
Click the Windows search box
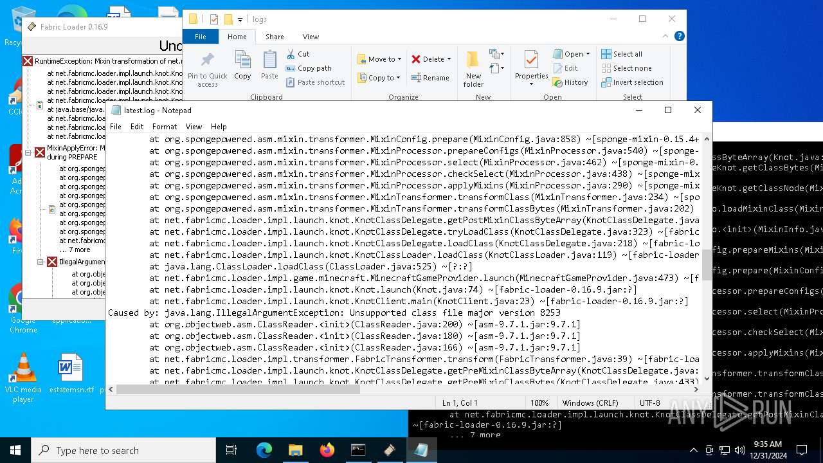(123, 450)
